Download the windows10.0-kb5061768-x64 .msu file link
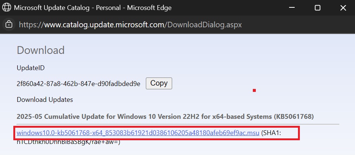Image resolution: width=355 pixels, height=155 pixels. [138, 132]
